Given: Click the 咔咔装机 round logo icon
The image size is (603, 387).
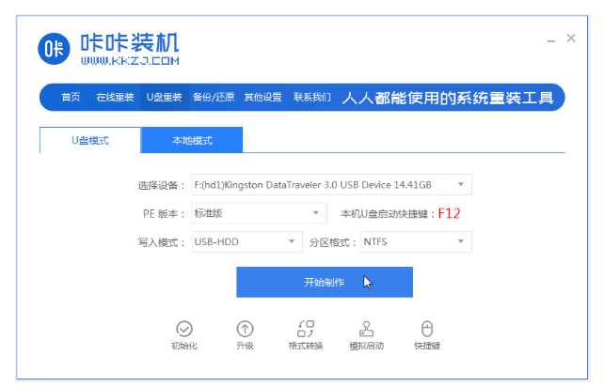Looking at the screenshot, I should point(54,49).
